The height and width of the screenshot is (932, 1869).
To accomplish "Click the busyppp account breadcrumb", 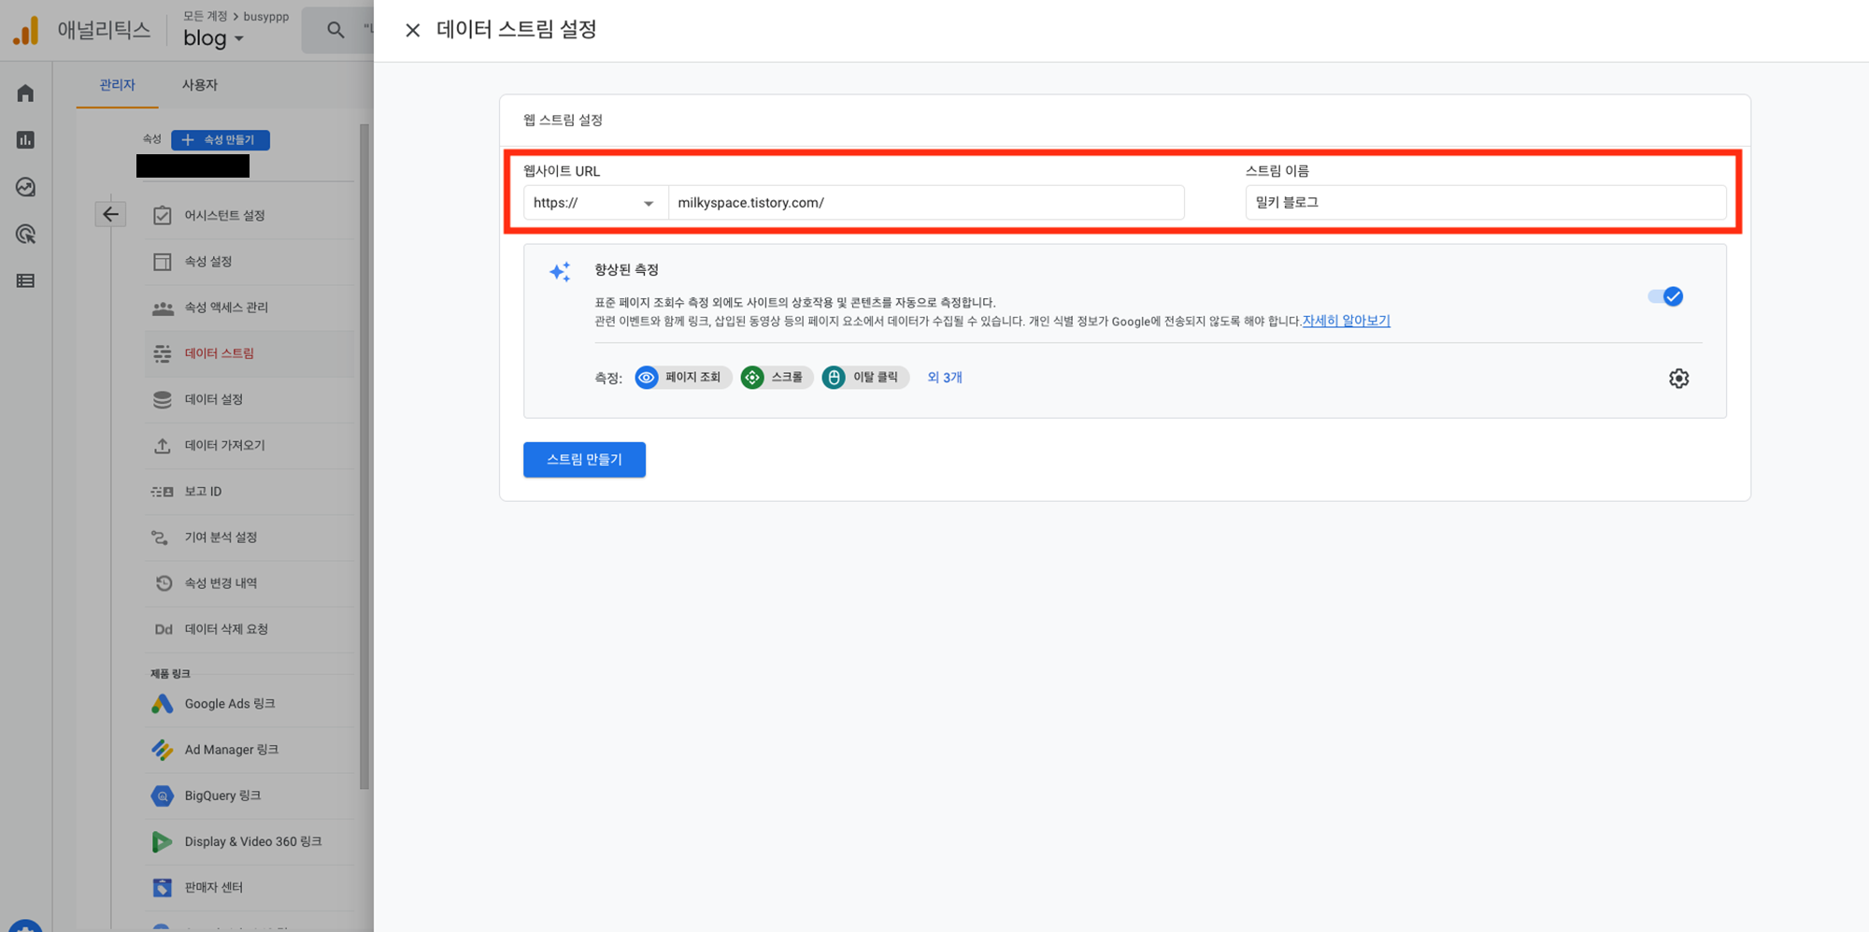I will click(x=265, y=16).
